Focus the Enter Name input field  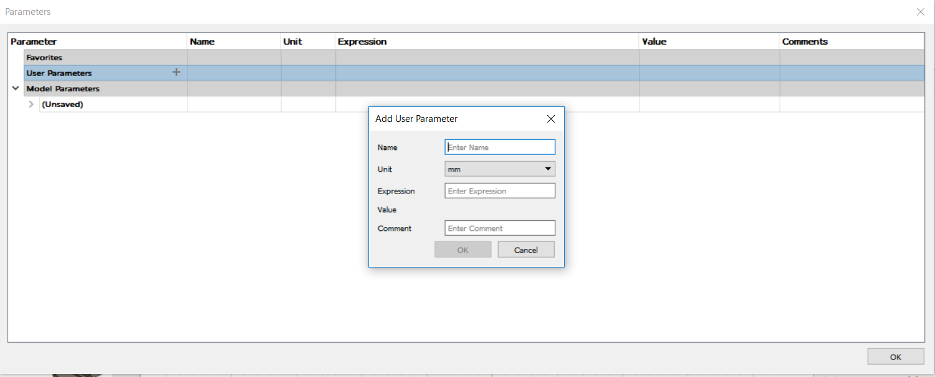click(x=500, y=147)
